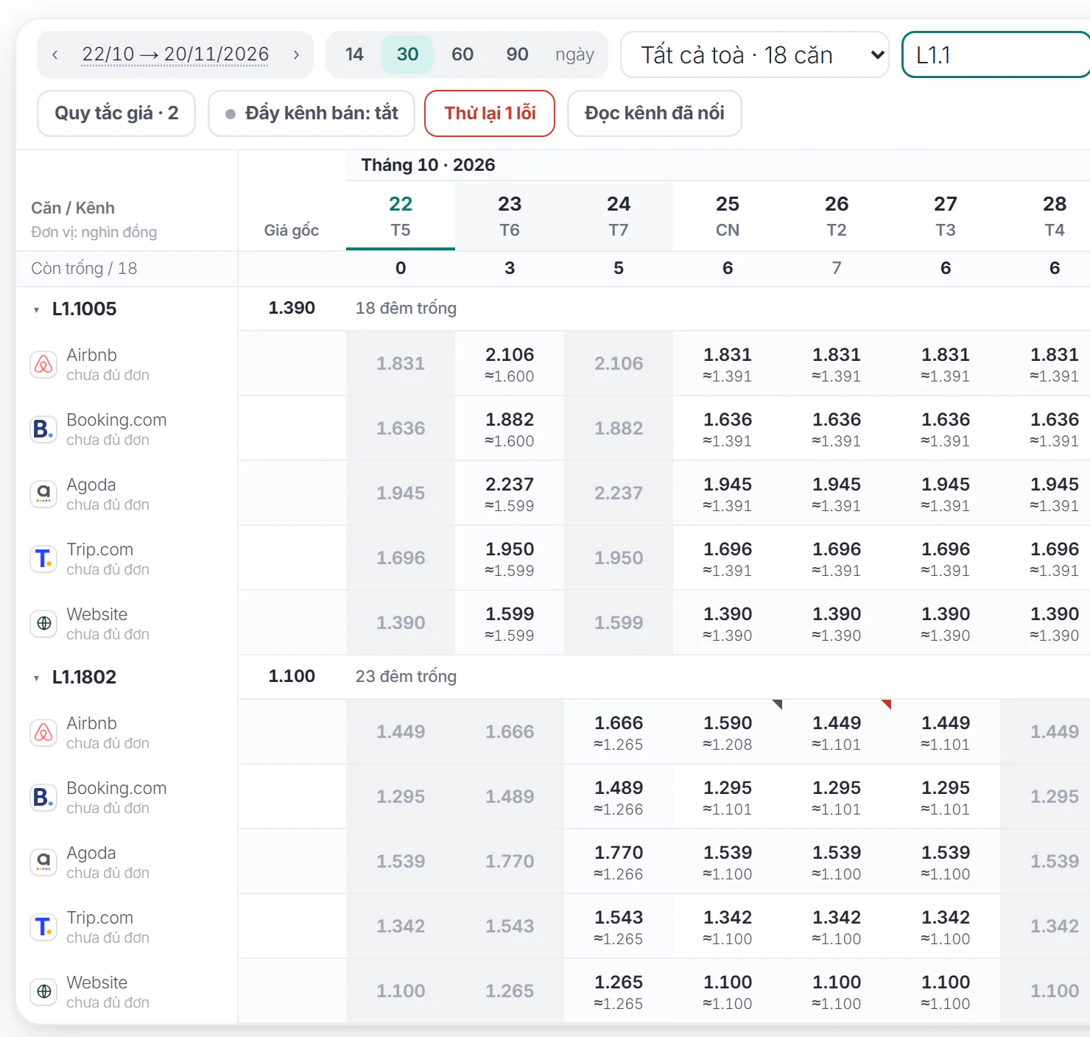Go to previous date range arrow
The height and width of the screenshot is (1037, 1090).
pos(55,55)
